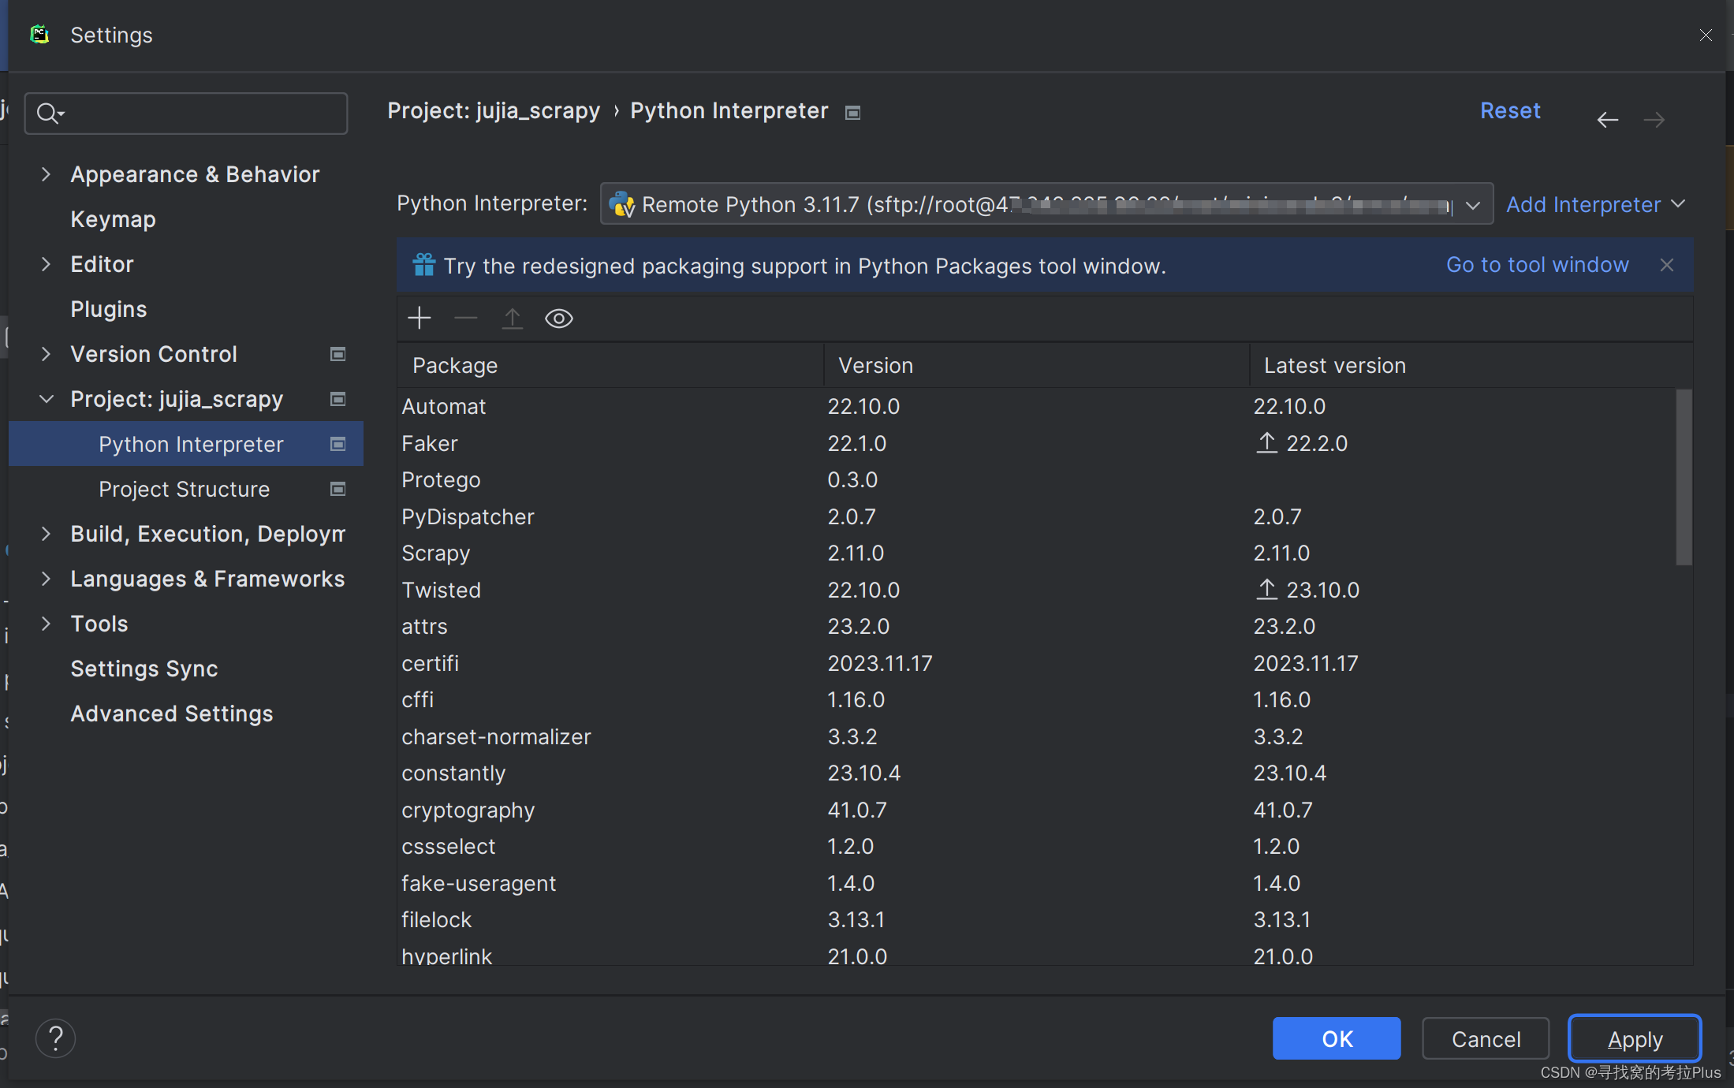Open the Python Interpreter dropdown
The height and width of the screenshot is (1088, 1734).
(1046, 204)
